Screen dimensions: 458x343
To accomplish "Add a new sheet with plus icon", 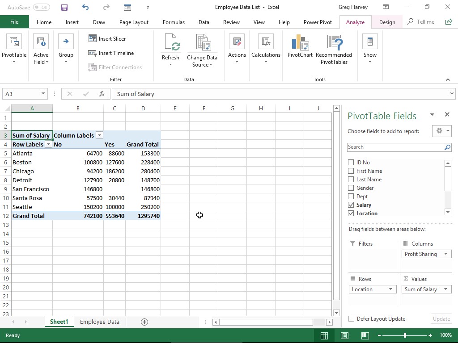I will pos(144,322).
